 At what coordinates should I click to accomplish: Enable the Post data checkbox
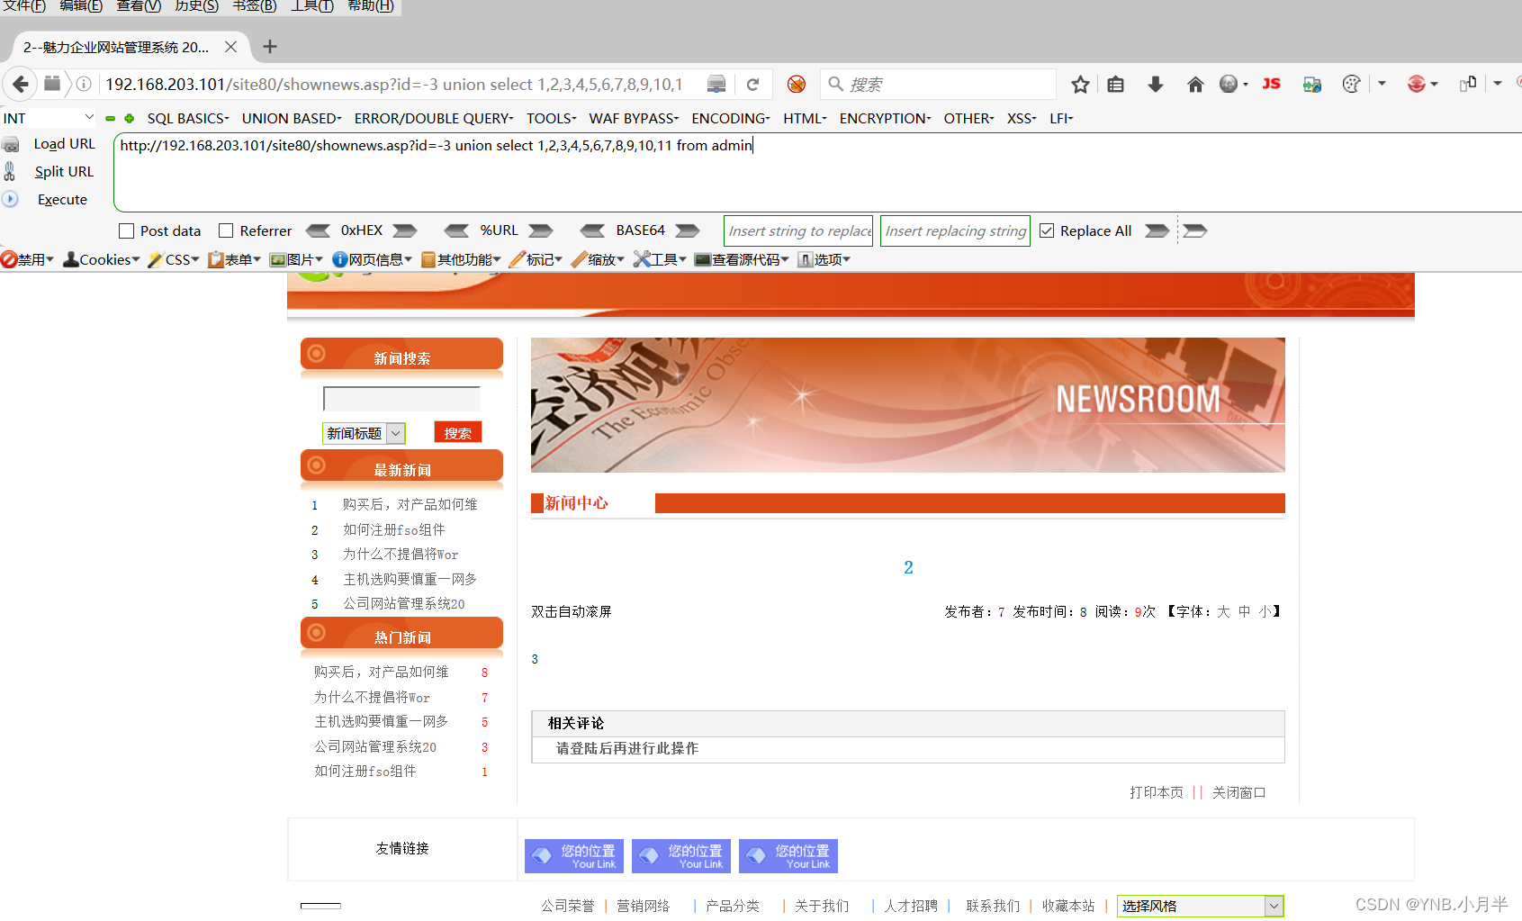pyautogui.click(x=126, y=230)
